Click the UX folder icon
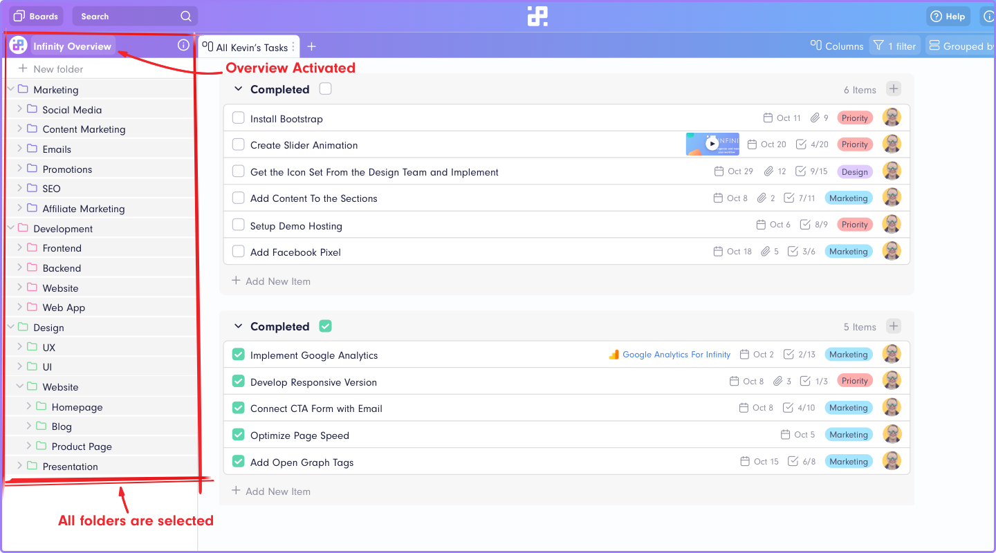Image resolution: width=996 pixels, height=553 pixels. pyautogui.click(x=32, y=347)
